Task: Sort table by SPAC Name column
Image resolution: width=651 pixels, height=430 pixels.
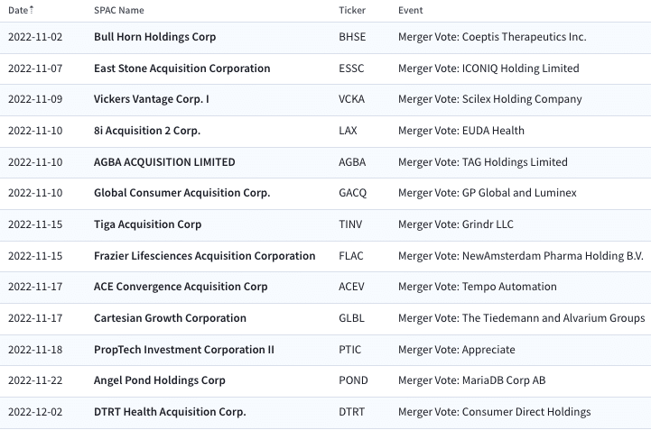Action: pyautogui.click(x=119, y=10)
